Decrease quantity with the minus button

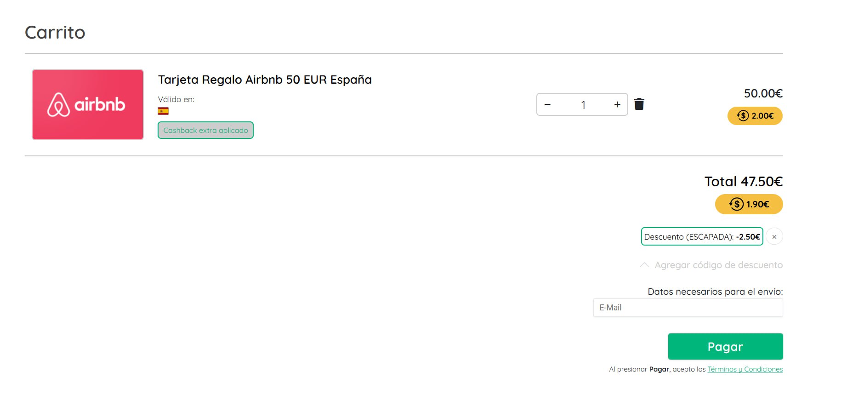pos(547,105)
